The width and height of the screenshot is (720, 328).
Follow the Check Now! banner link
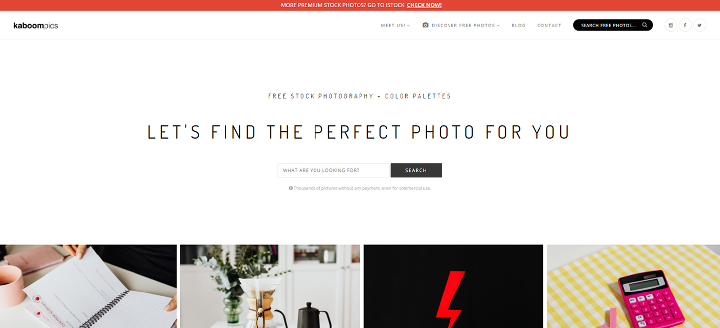(x=424, y=5)
